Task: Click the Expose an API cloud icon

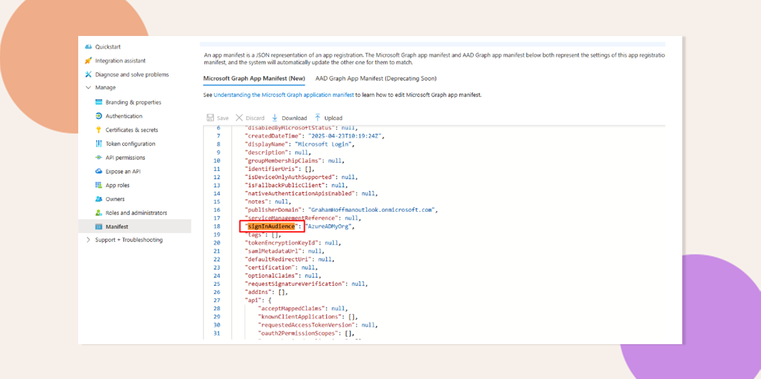Action: [99, 171]
